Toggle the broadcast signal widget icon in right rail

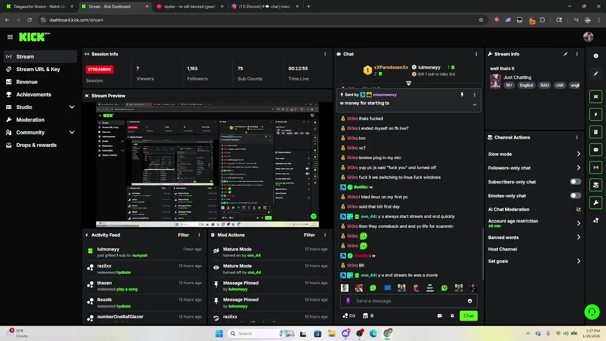(x=596, y=167)
